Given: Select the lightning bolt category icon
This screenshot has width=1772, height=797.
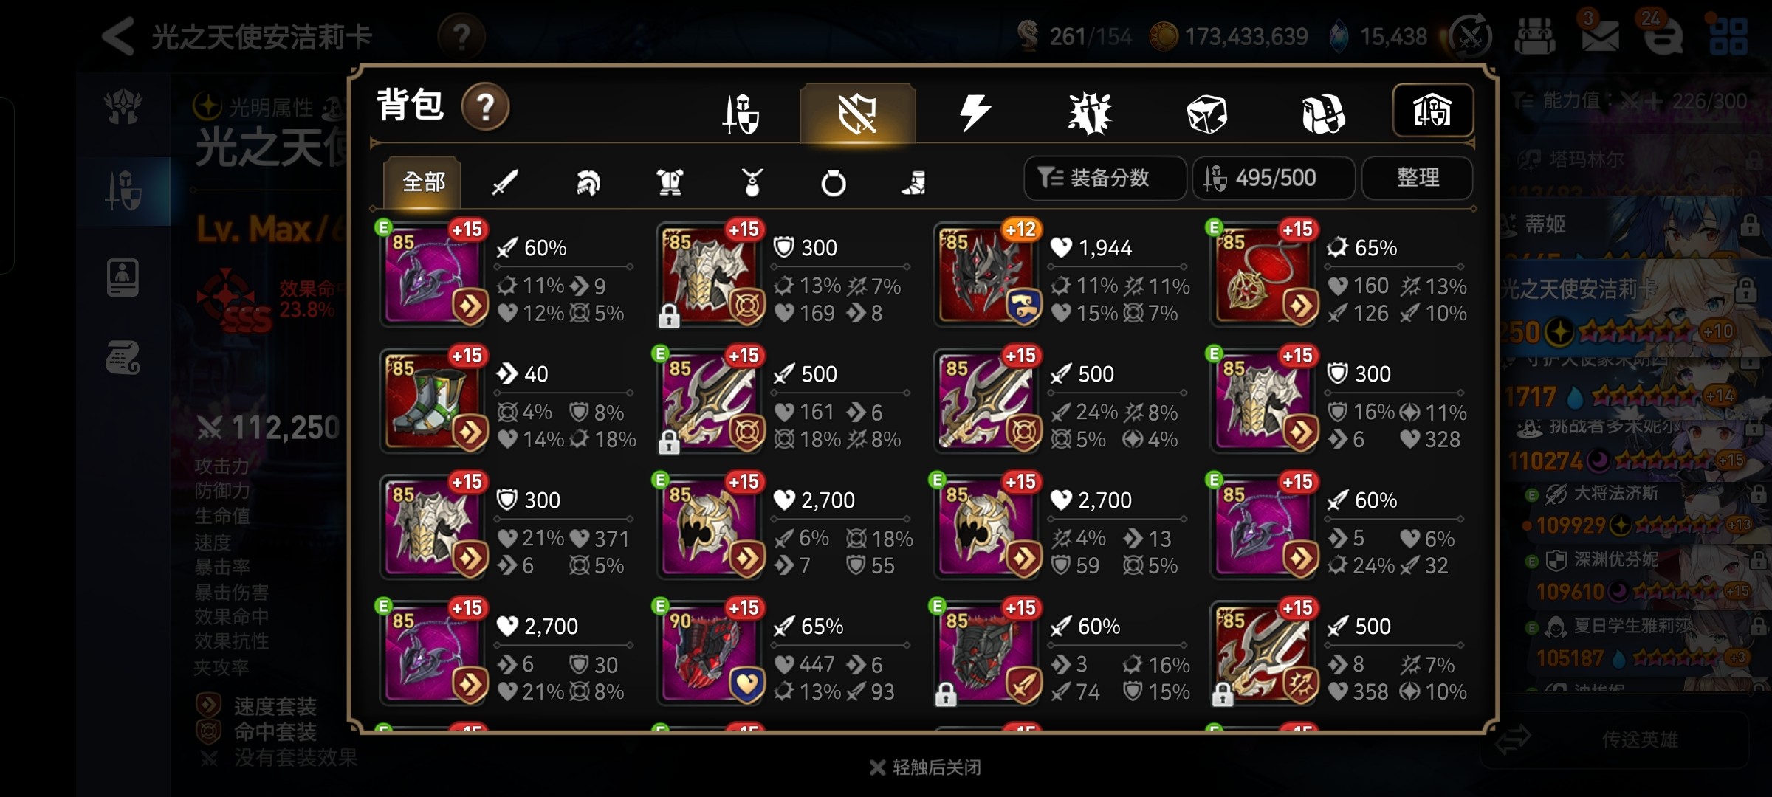Looking at the screenshot, I should [974, 113].
